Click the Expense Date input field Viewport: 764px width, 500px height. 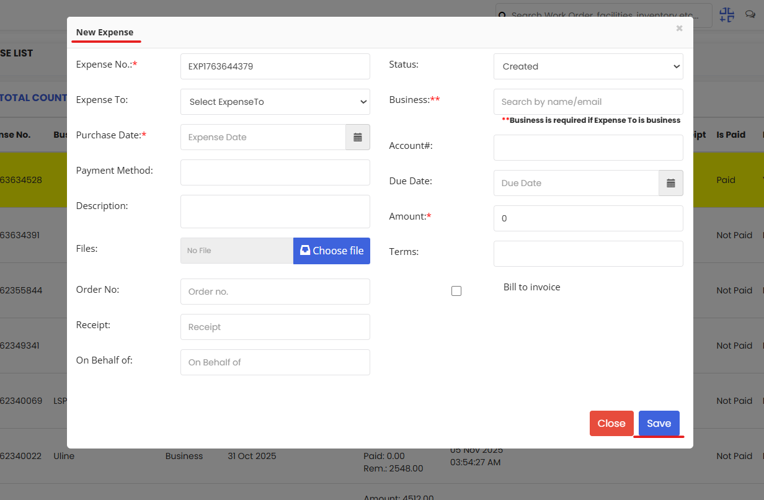(x=263, y=137)
